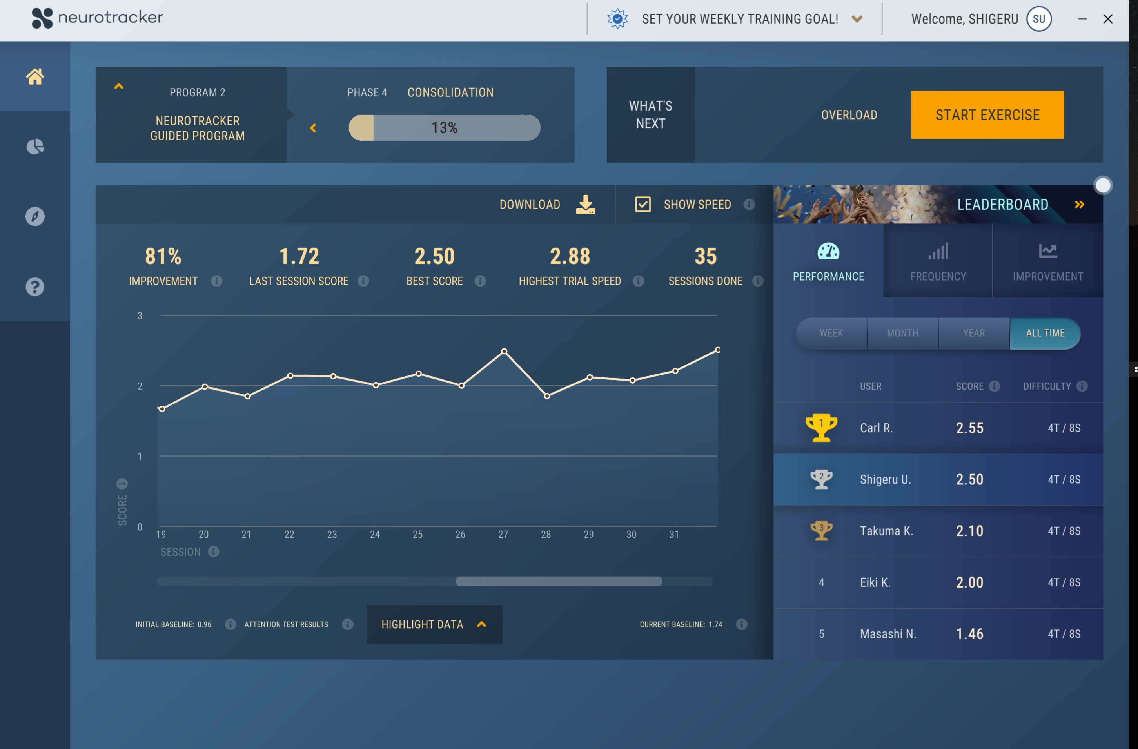The image size is (1138, 749).
Task: Show info for Best Score
Action: [480, 281]
